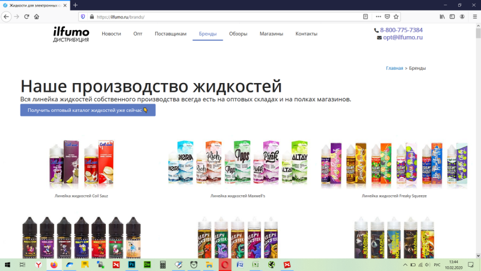
Task: Go back with the browser back arrow
Action: coord(6,17)
